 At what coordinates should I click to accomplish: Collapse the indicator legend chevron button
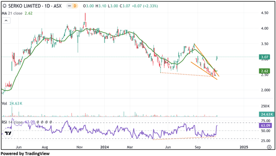[x=6, y=21]
